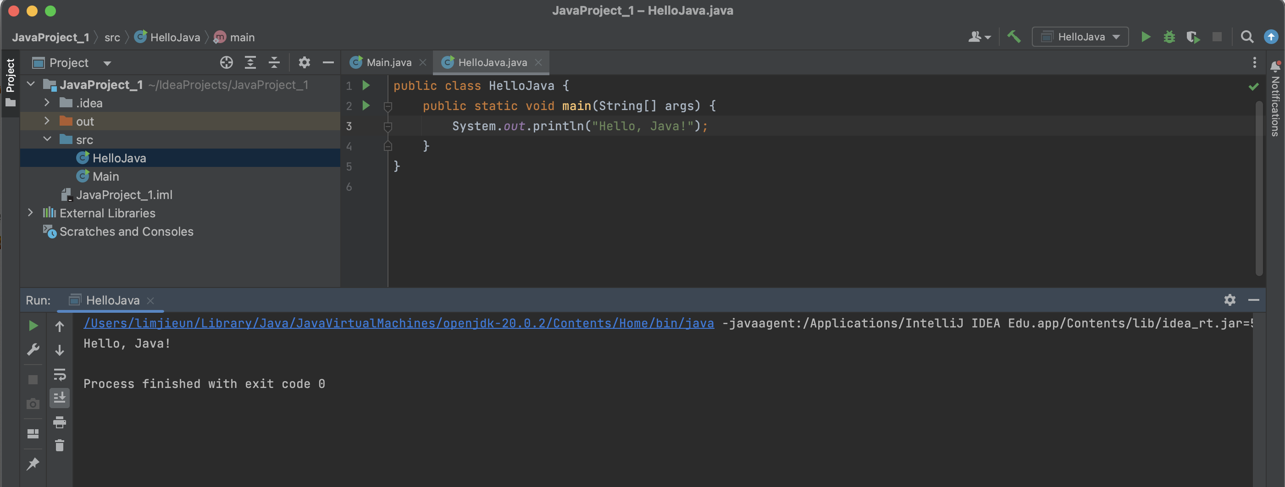Screen dimensions: 1285x487
Task: Clear the console with the trash icon
Action: (59, 445)
